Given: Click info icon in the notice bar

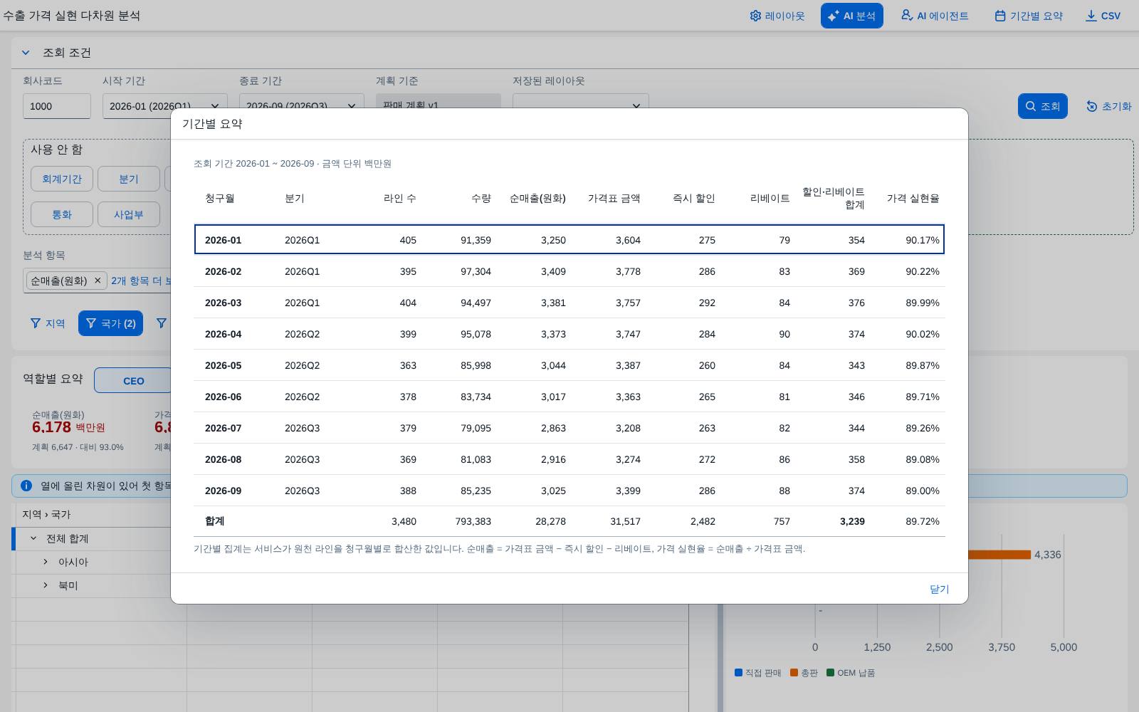Looking at the screenshot, I should (26, 486).
